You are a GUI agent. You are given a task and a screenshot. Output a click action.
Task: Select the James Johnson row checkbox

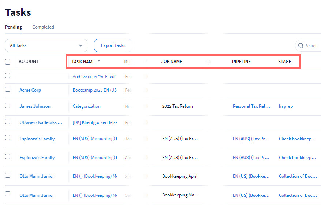tap(8, 106)
